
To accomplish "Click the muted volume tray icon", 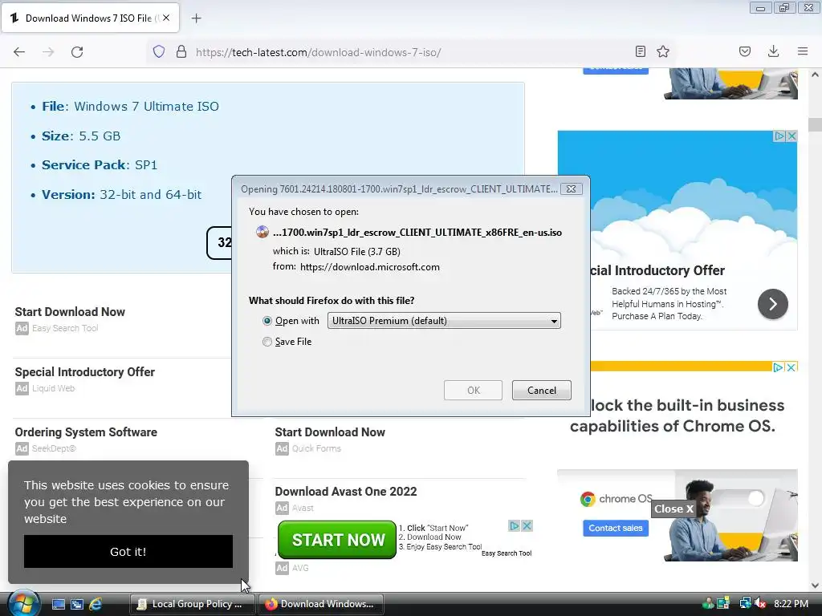I will [761, 604].
